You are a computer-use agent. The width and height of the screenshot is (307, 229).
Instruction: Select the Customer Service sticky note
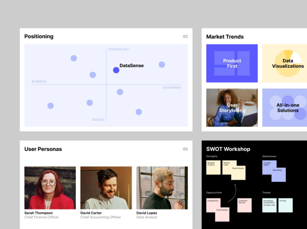pyautogui.click(x=244, y=205)
